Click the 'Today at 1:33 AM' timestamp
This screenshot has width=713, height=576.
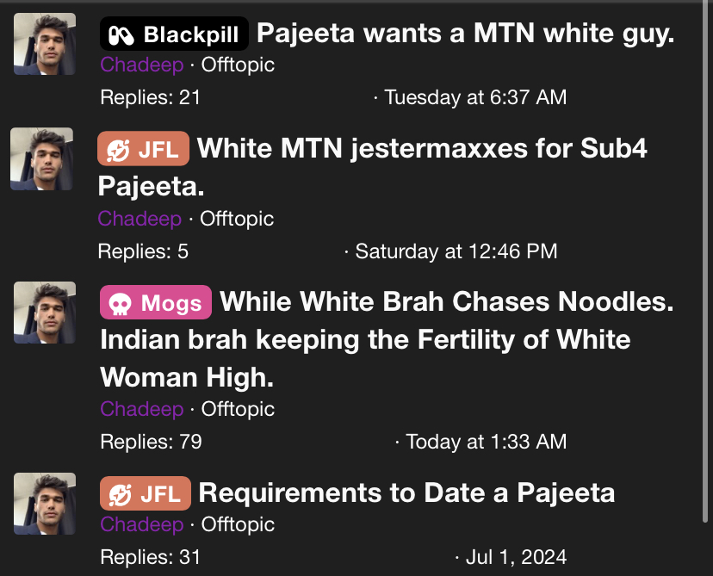[486, 442]
